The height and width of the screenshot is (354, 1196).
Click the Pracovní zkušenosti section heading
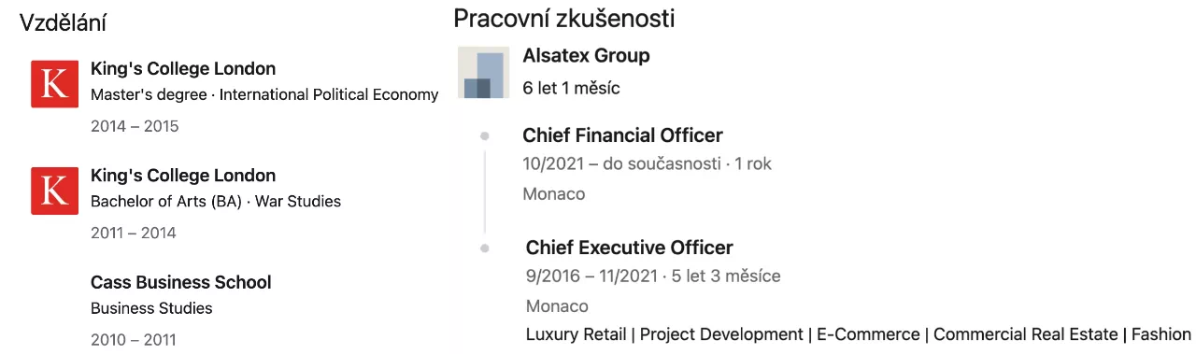point(564,18)
